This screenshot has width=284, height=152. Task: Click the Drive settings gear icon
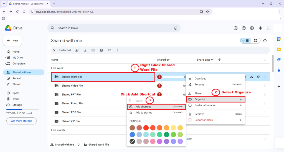tap(252, 28)
